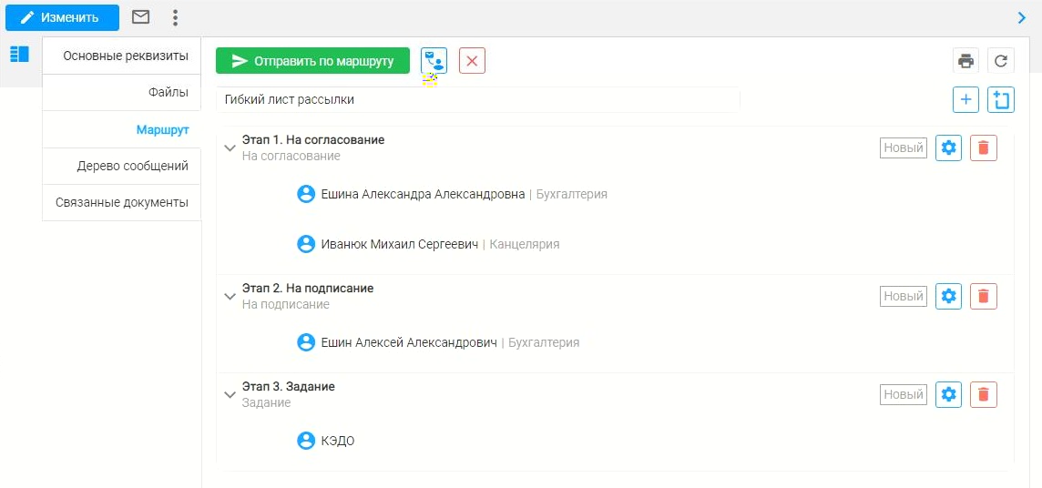Go to Связанные документы tab
Viewport: 1042px width, 488px height.
(122, 202)
